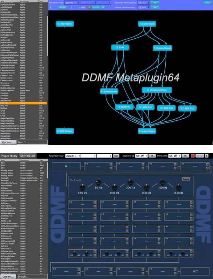Click the X button in slot 5:3
This screenshot has height=279, width=213.
[175, 270]
